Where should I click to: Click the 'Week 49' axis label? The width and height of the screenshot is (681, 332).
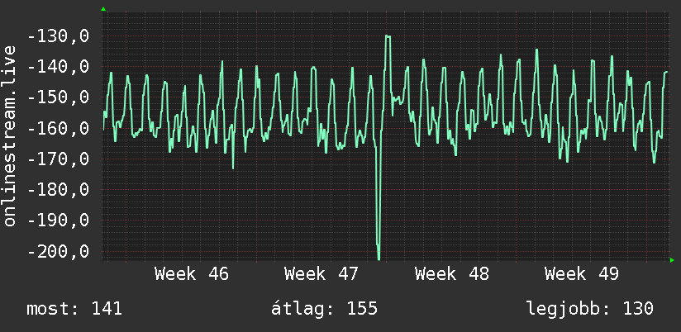pos(582,274)
